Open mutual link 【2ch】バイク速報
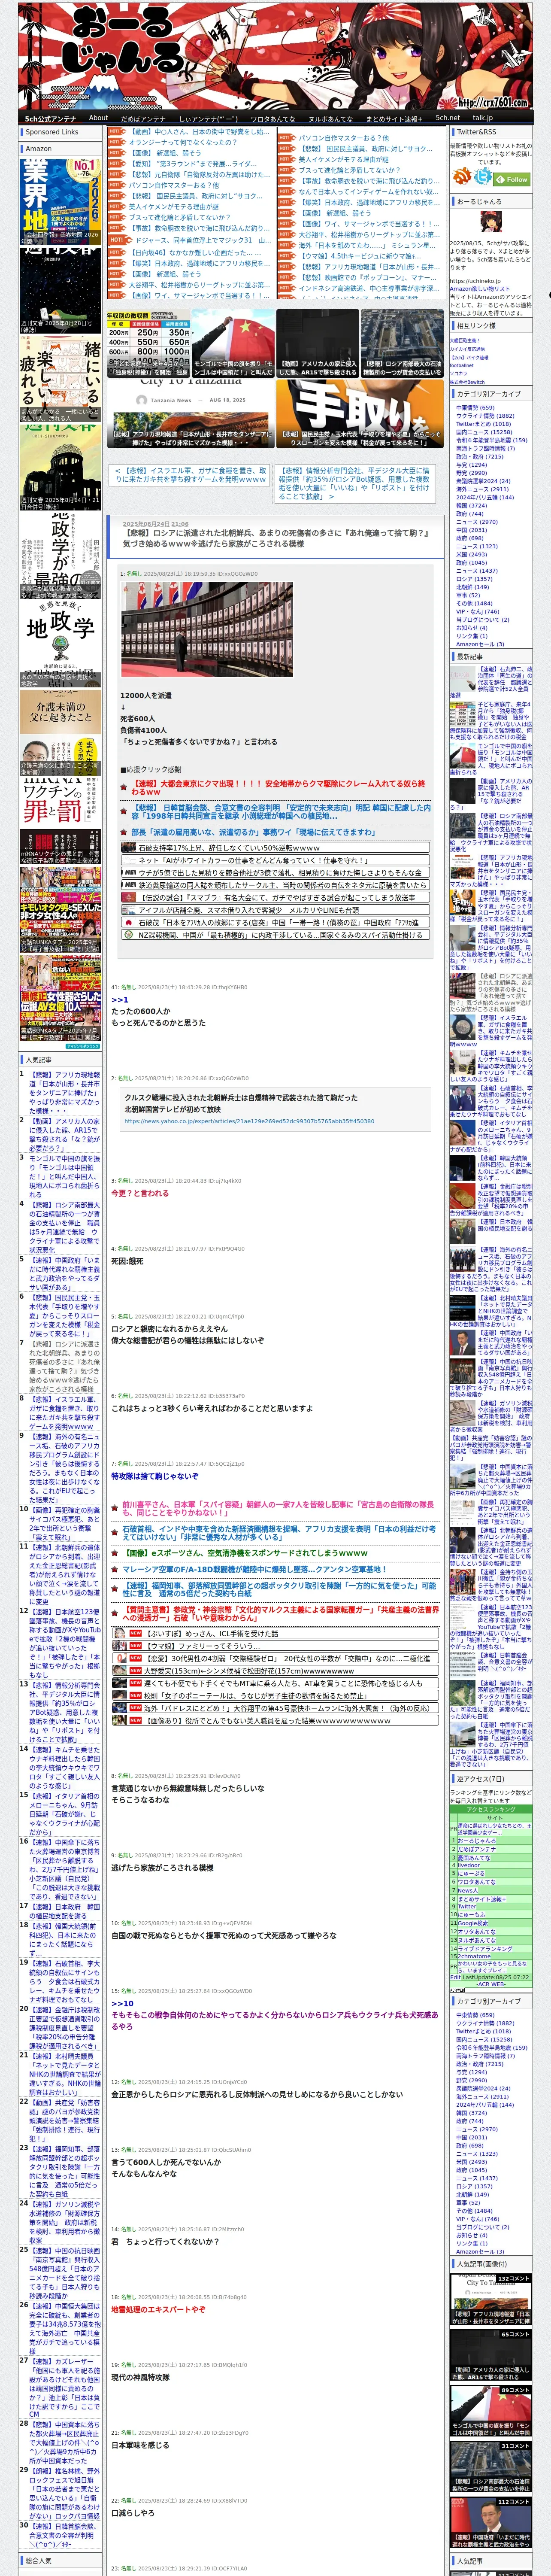Image resolution: width=551 pixels, height=2576 pixels. click(469, 357)
